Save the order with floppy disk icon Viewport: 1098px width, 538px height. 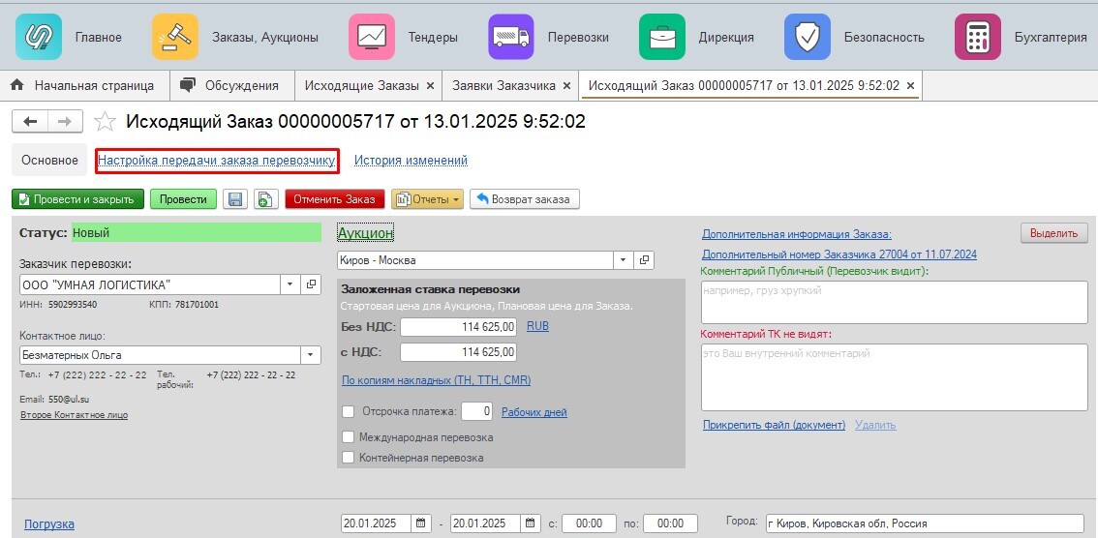234,199
